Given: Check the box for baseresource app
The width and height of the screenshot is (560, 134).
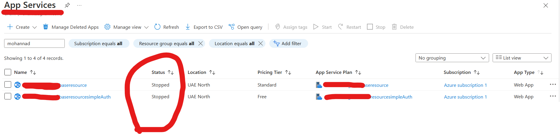Looking at the screenshot, I should pyautogui.click(x=8, y=85).
